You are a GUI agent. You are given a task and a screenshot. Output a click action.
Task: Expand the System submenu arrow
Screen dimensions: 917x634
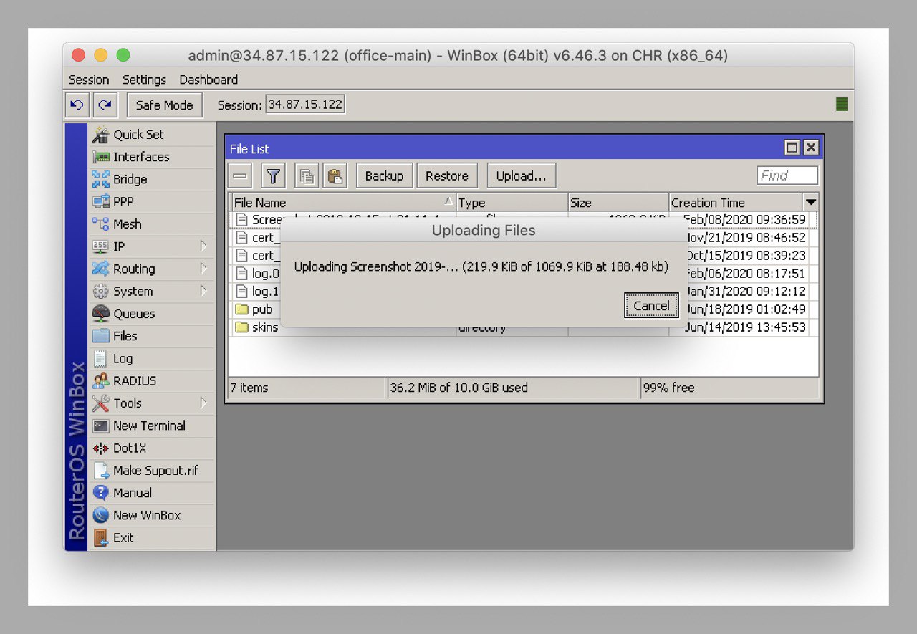203,291
